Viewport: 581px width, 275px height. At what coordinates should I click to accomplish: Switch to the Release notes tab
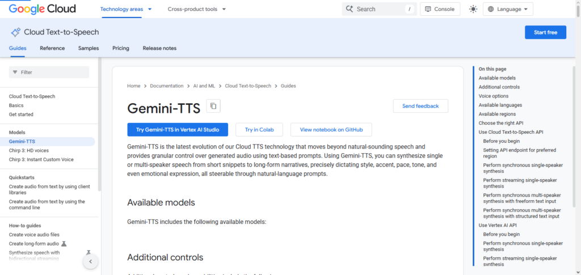[159, 48]
